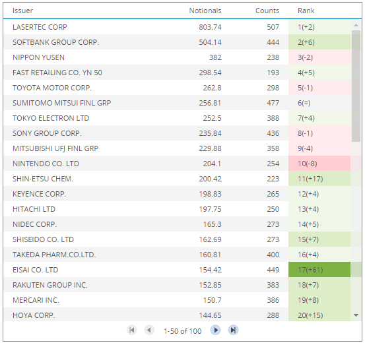Viewport: 365px width, 343px height.
Task: Select MITSUBISHI UFJ FINL GRP cell
Action: [55, 148]
